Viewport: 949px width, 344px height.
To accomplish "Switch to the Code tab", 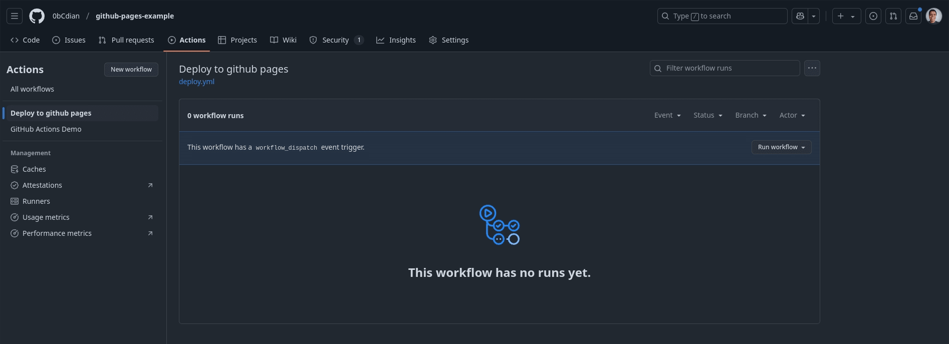I will coord(25,40).
